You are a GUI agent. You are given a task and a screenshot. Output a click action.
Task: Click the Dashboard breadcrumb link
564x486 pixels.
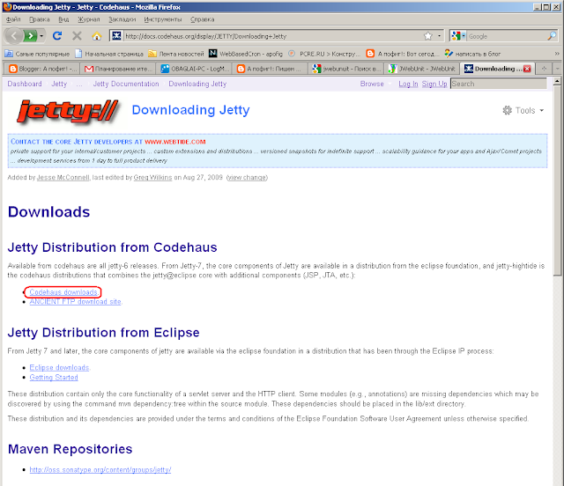[25, 84]
